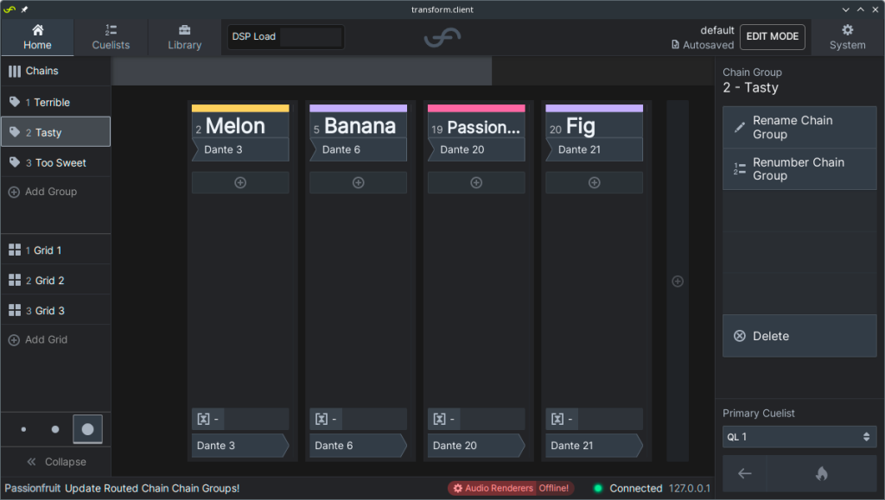Viewport: 885px width, 500px height.
Task: Open the Primary Cuelist QL 1 dropdown
Action: point(799,437)
